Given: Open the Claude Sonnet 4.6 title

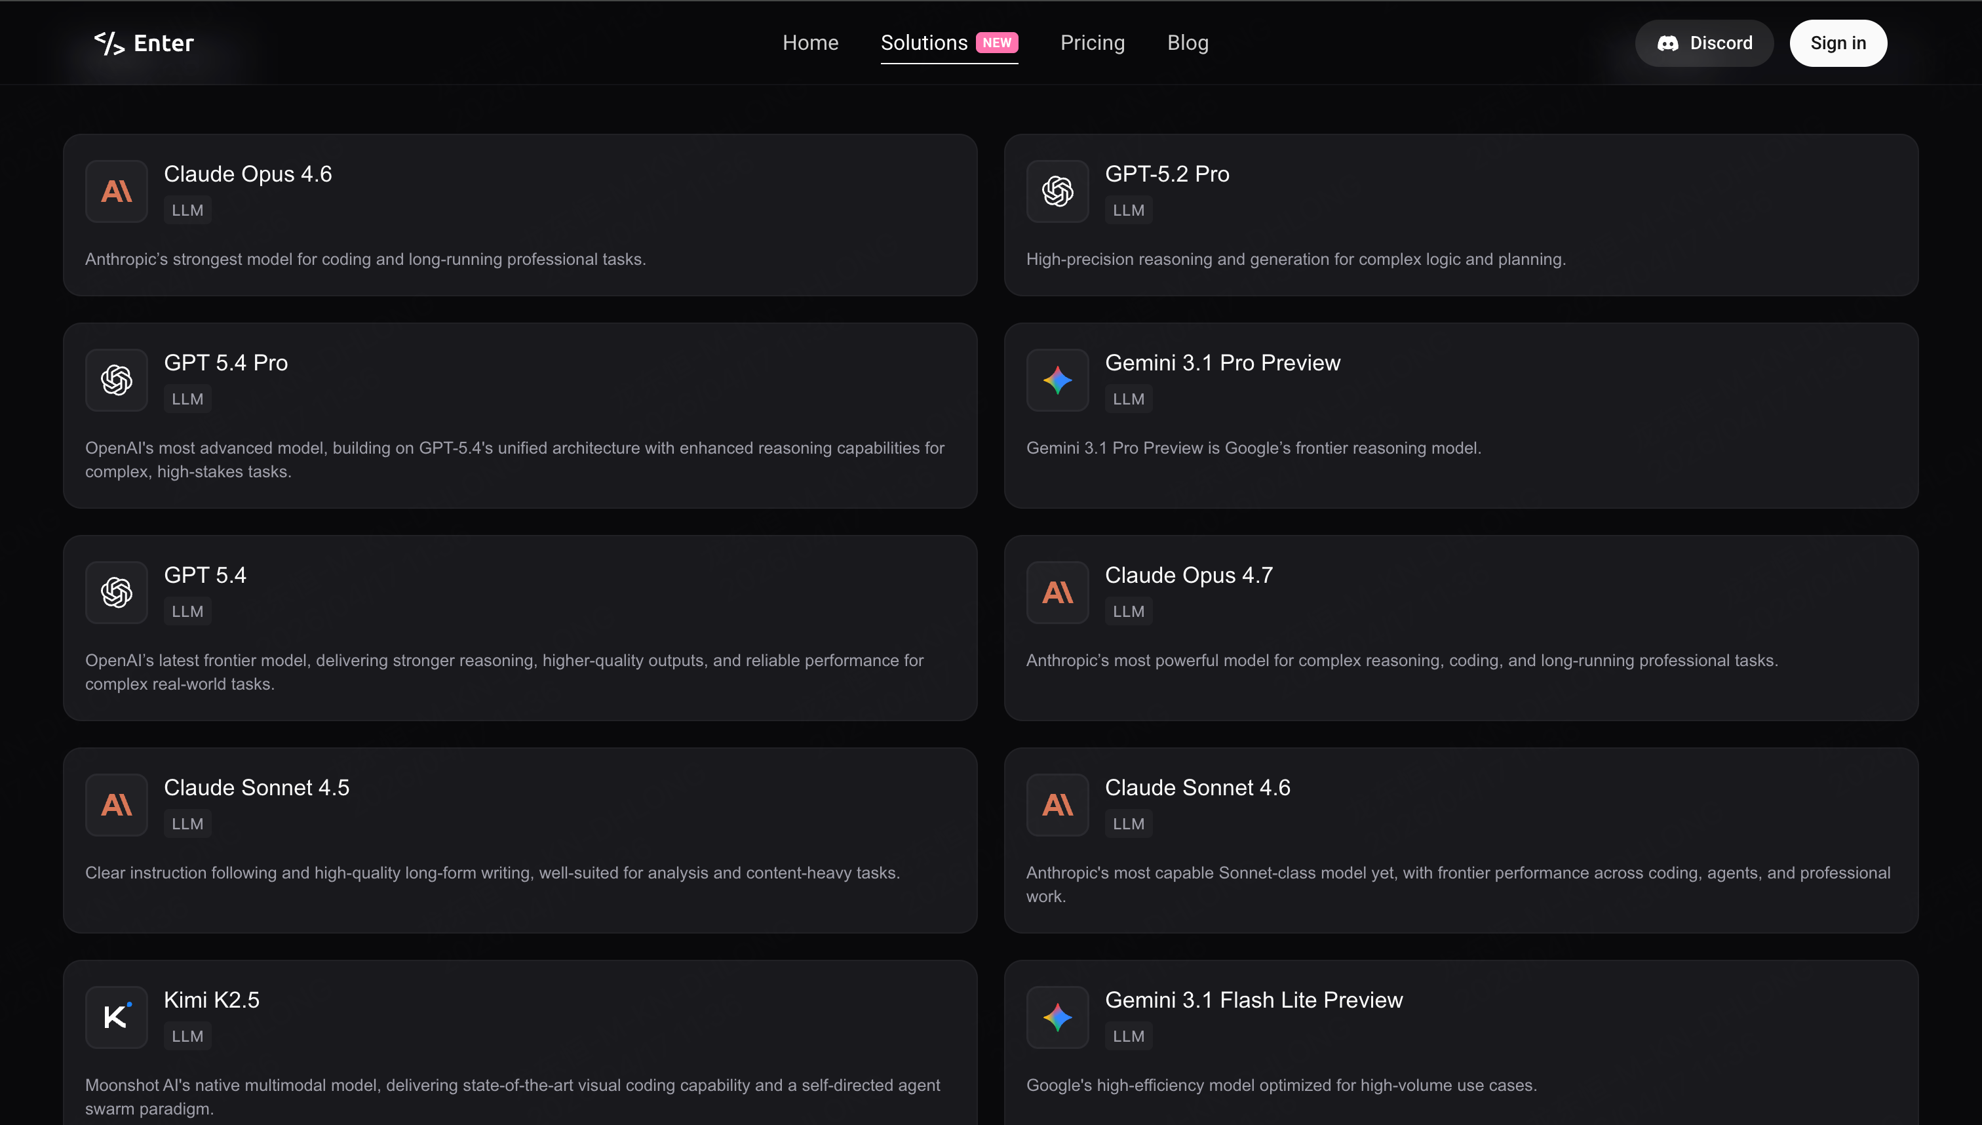Looking at the screenshot, I should (1197, 787).
